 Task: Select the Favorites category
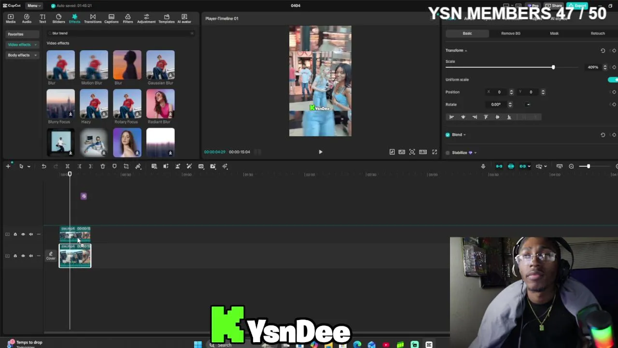[22, 34]
